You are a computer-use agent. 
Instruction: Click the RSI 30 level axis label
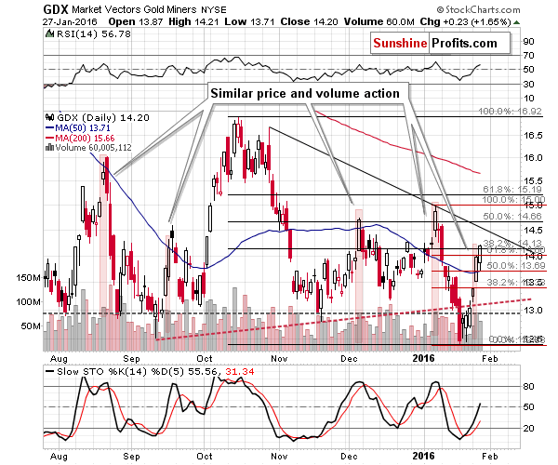tap(529, 85)
